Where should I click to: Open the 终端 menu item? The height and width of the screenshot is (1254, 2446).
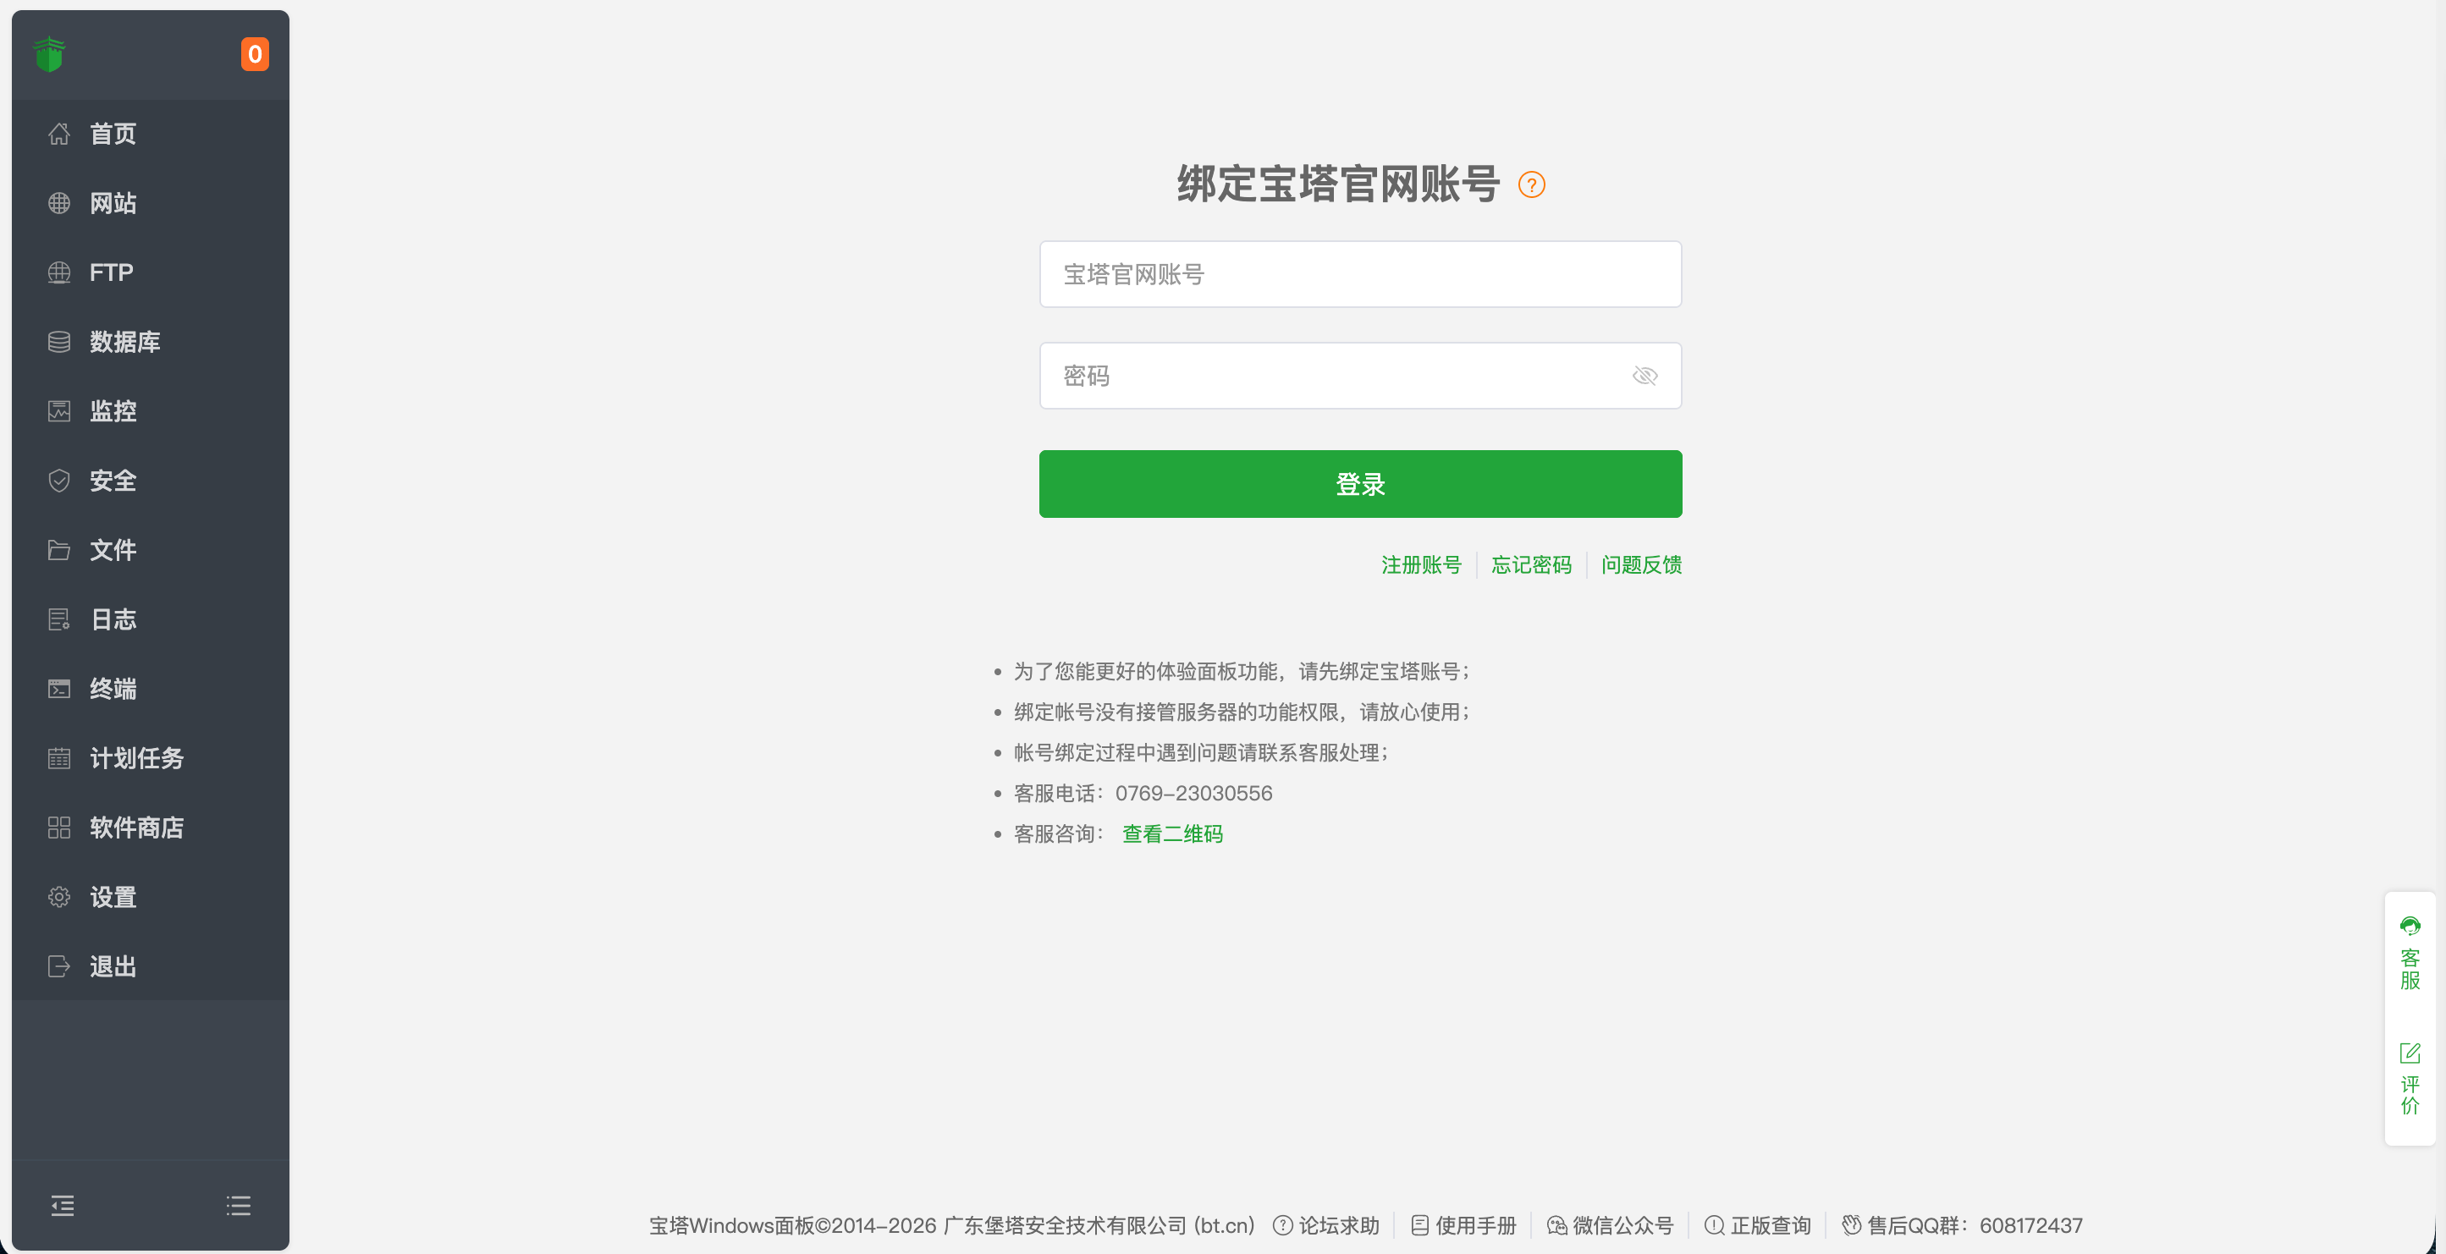tap(150, 688)
